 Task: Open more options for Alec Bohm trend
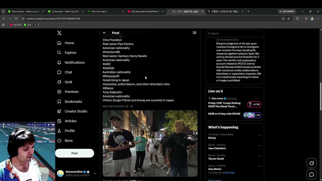click(x=260, y=166)
